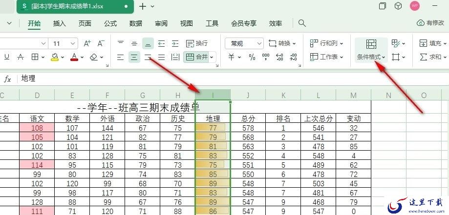Click the table style brush icon
Screen dimensions: 449x215
click(396, 43)
